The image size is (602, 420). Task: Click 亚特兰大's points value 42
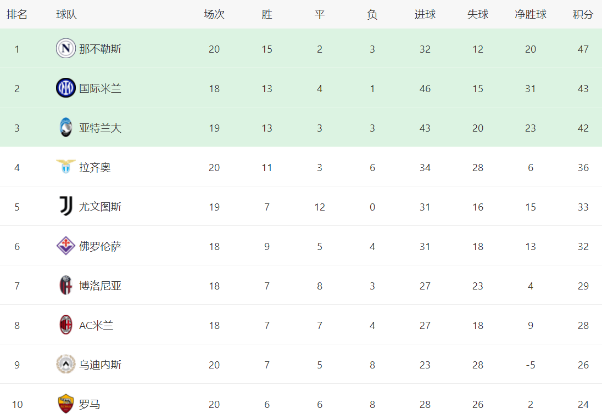(x=583, y=128)
